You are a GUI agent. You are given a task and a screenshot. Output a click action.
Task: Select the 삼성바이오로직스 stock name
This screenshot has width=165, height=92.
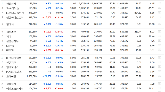click(14, 19)
